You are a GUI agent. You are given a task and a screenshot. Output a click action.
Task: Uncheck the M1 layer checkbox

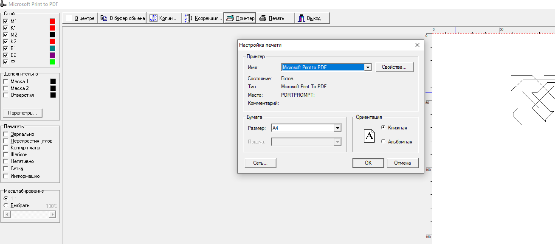(x=6, y=21)
